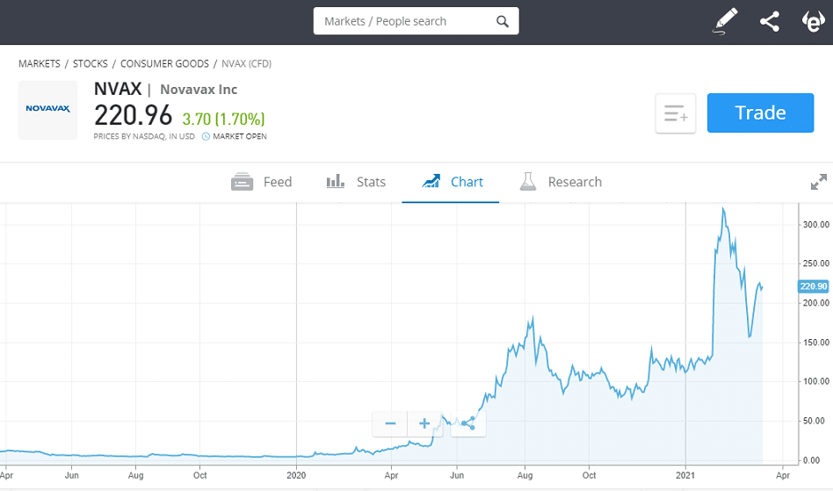The height and width of the screenshot is (491, 833).
Task: Click the 300.00 price axis label
Action: (816, 225)
